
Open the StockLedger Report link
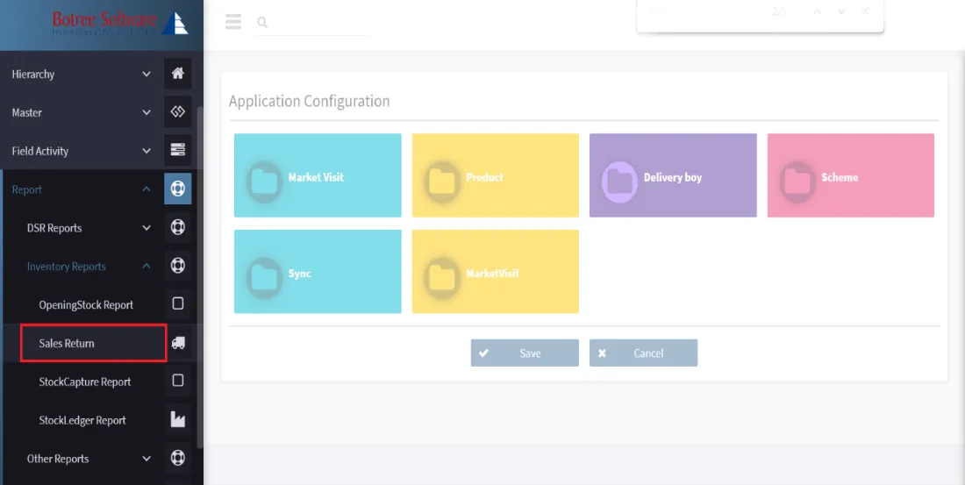click(x=82, y=420)
